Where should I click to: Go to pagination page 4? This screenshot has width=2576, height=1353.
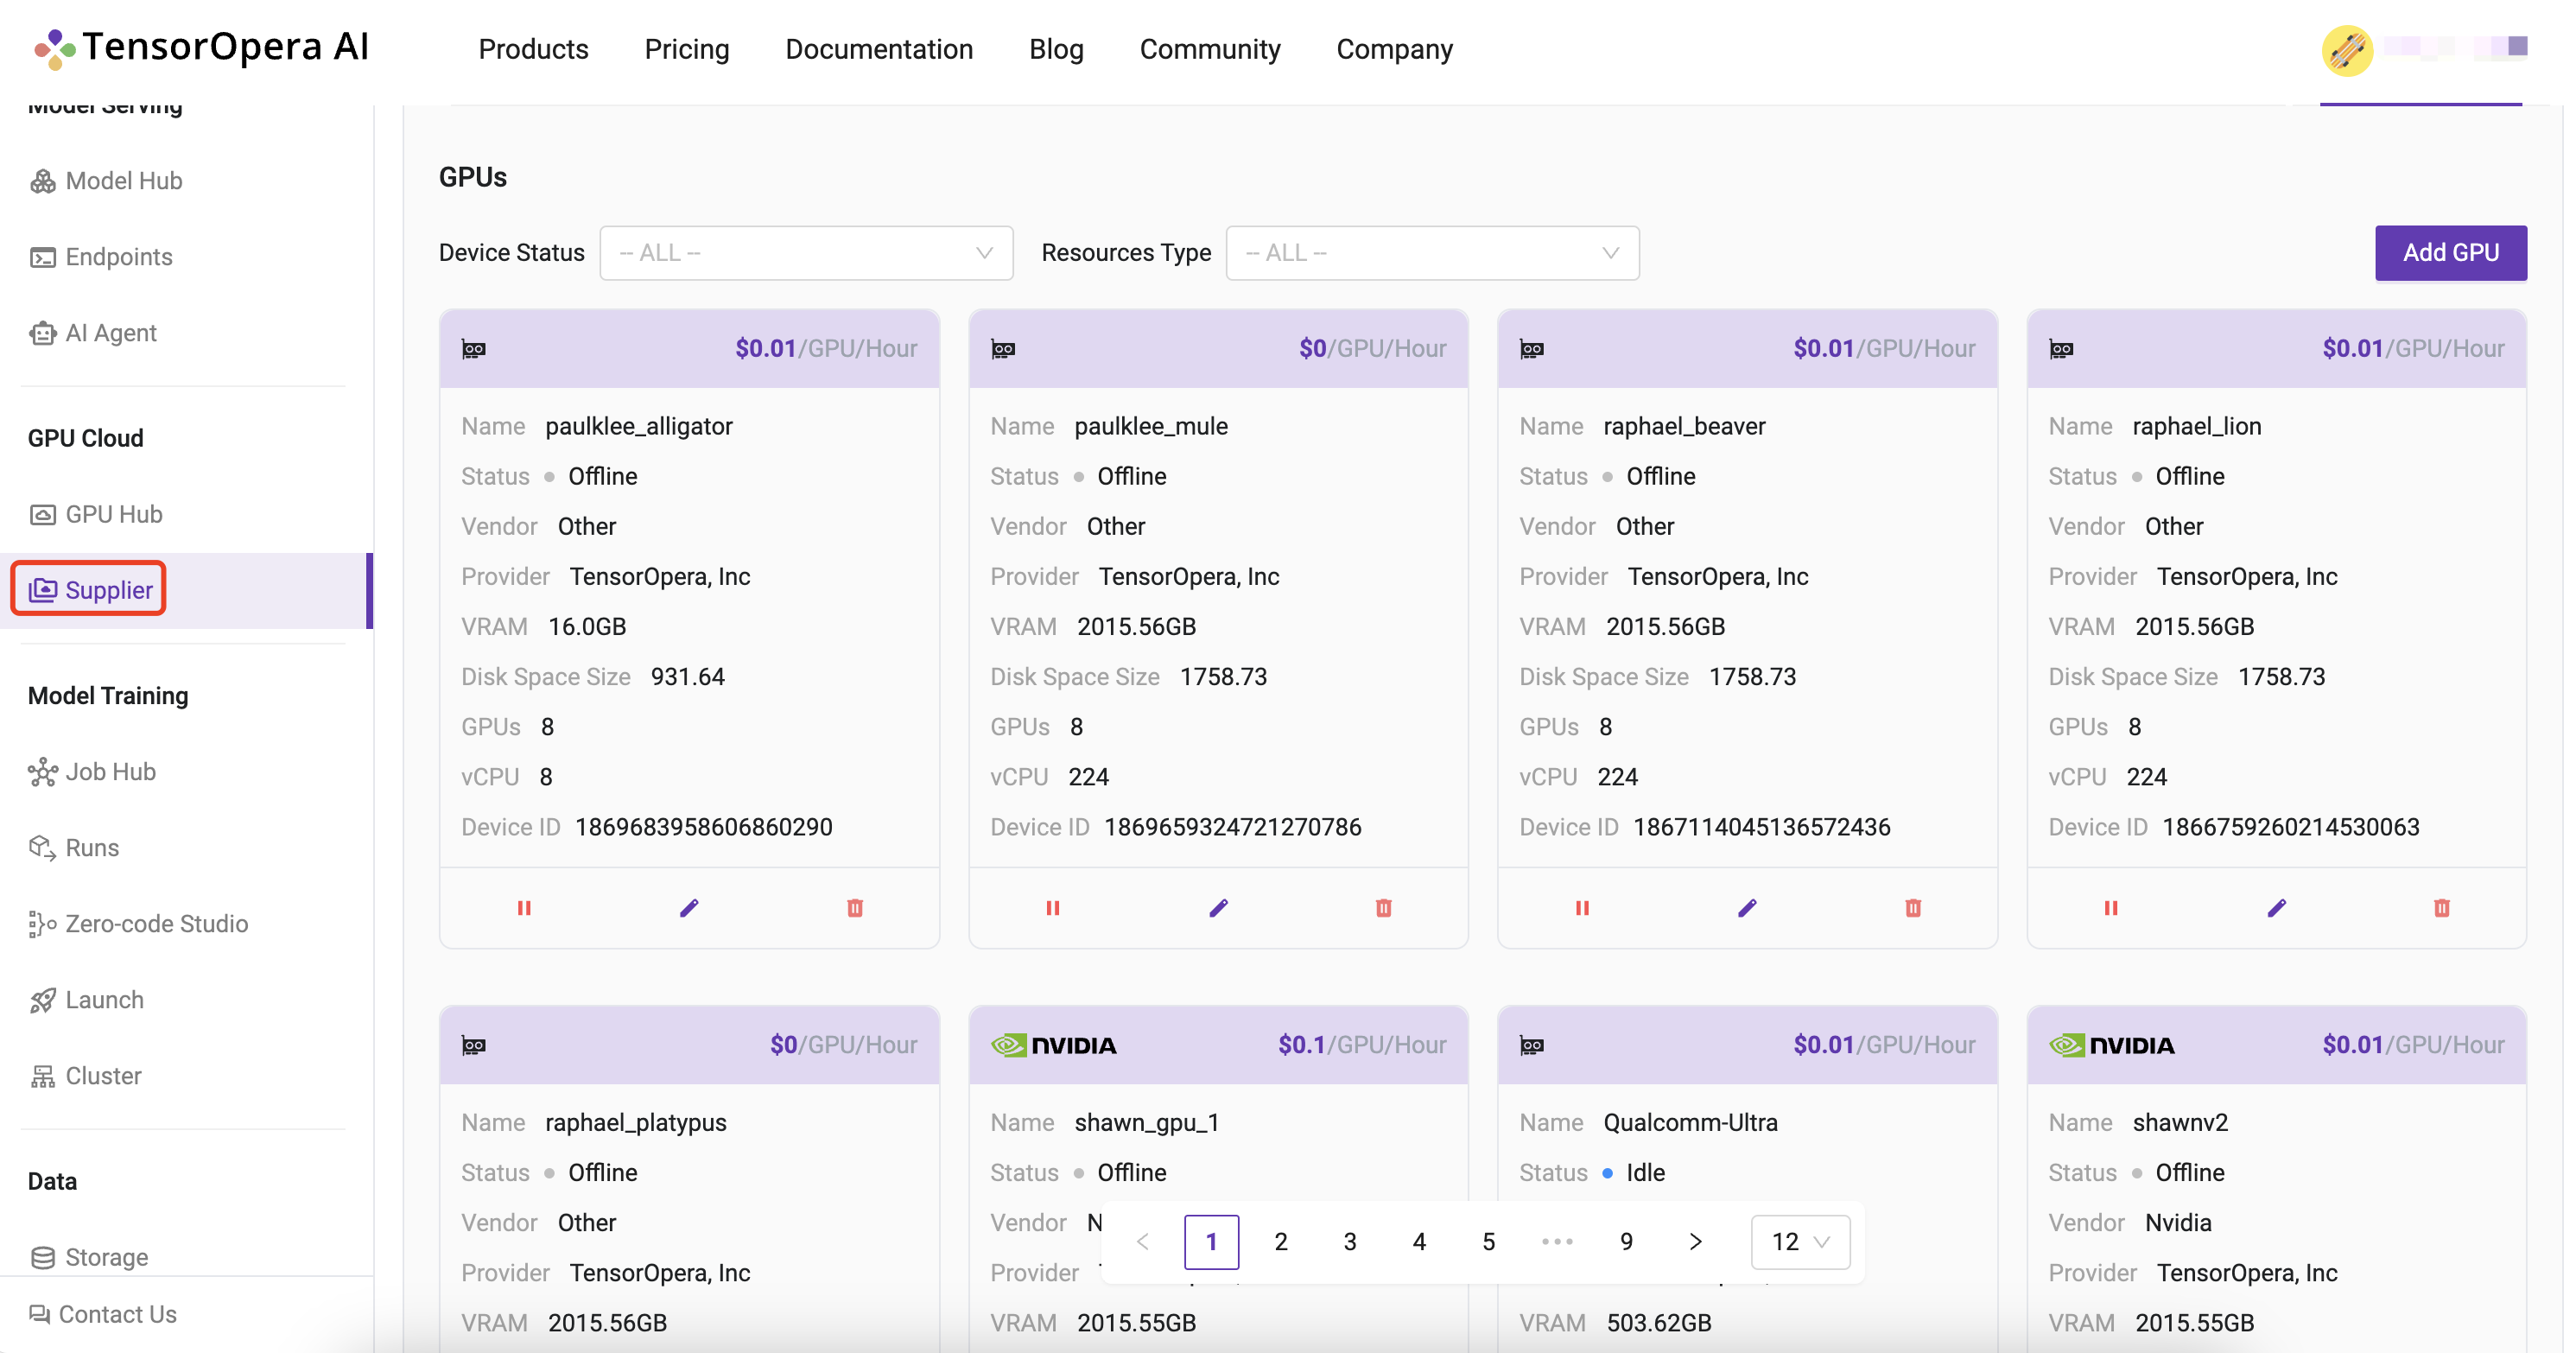tap(1419, 1242)
